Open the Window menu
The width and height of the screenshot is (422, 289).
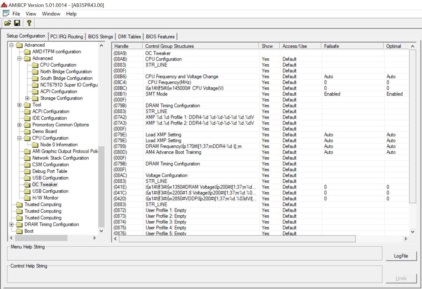coord(51,14)
